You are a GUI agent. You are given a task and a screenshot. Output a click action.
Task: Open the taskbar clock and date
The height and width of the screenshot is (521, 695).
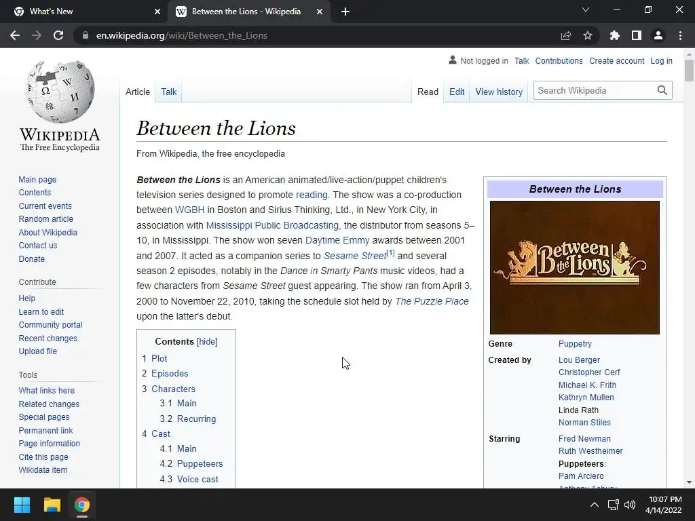(x=664, y=505)
